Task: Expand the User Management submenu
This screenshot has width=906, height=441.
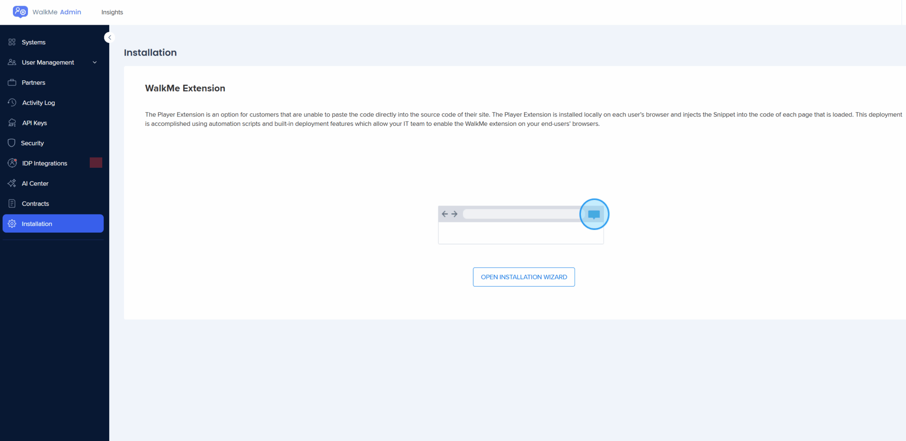Action: [94, 62]
